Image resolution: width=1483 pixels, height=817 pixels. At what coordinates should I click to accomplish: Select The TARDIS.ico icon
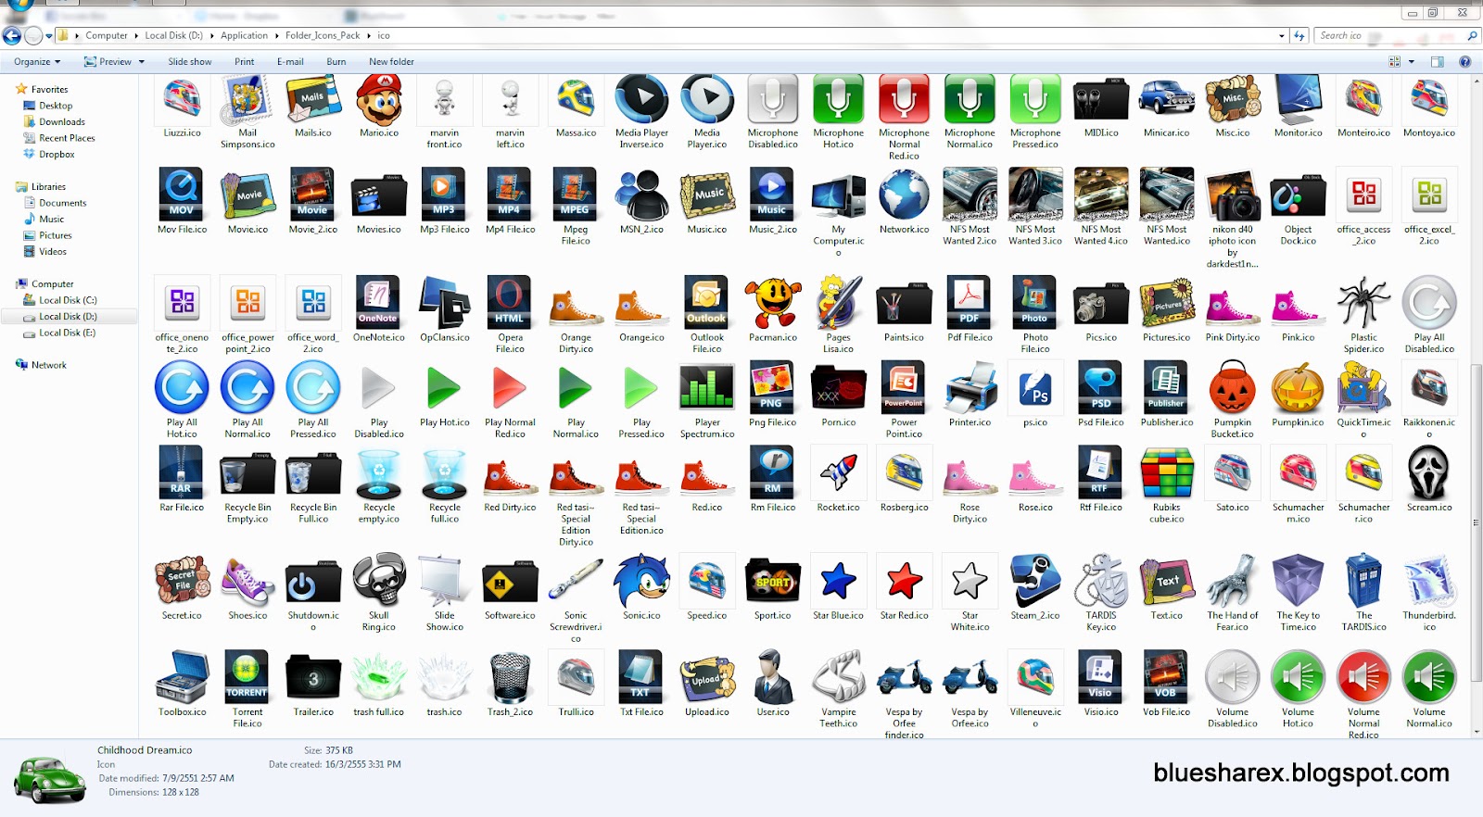click(x=1363, y=581)
